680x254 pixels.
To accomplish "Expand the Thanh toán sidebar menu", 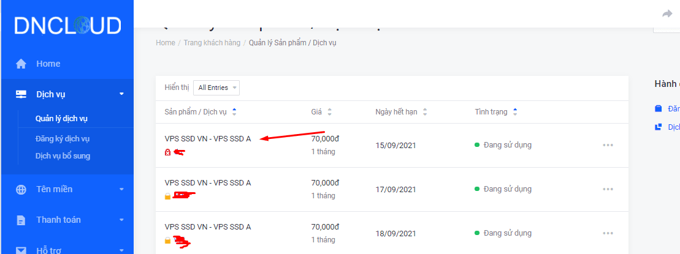I will (x=121, y=220).
